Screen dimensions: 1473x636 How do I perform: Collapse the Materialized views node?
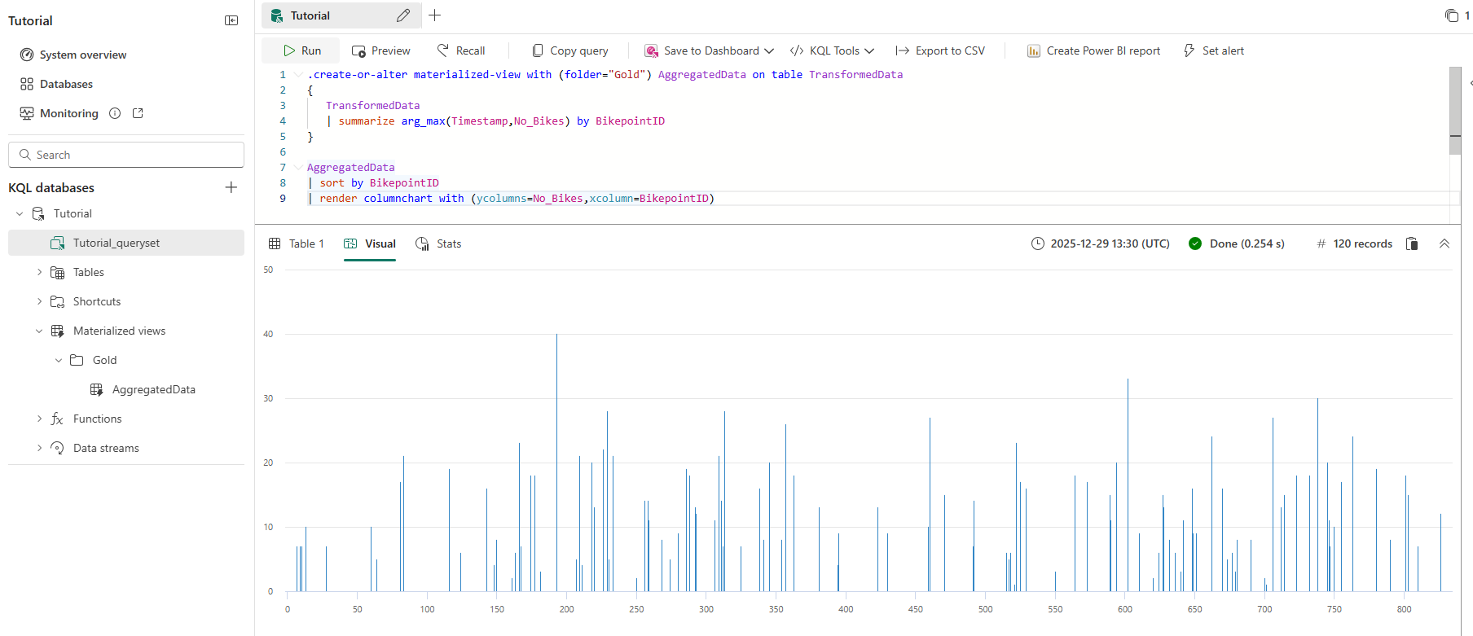pos(39,331)
